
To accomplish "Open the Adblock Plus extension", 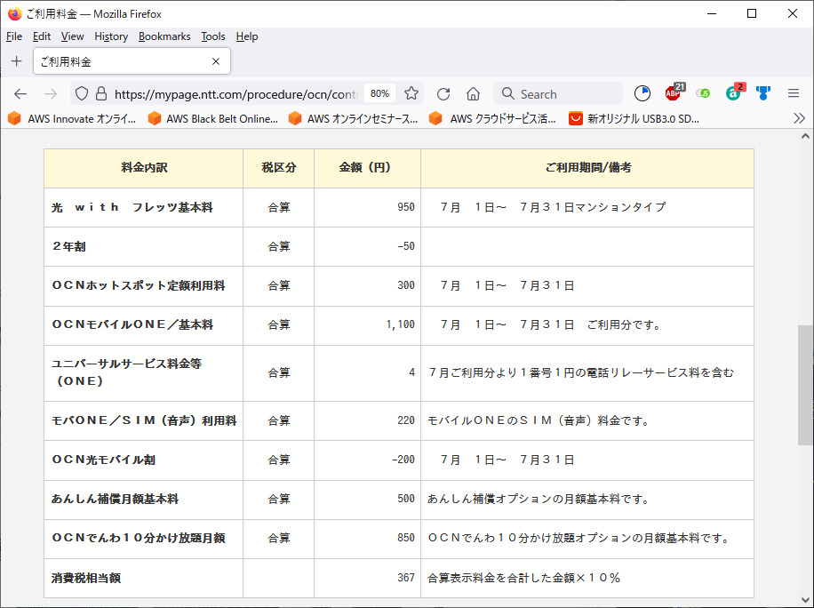I will 673,93.
